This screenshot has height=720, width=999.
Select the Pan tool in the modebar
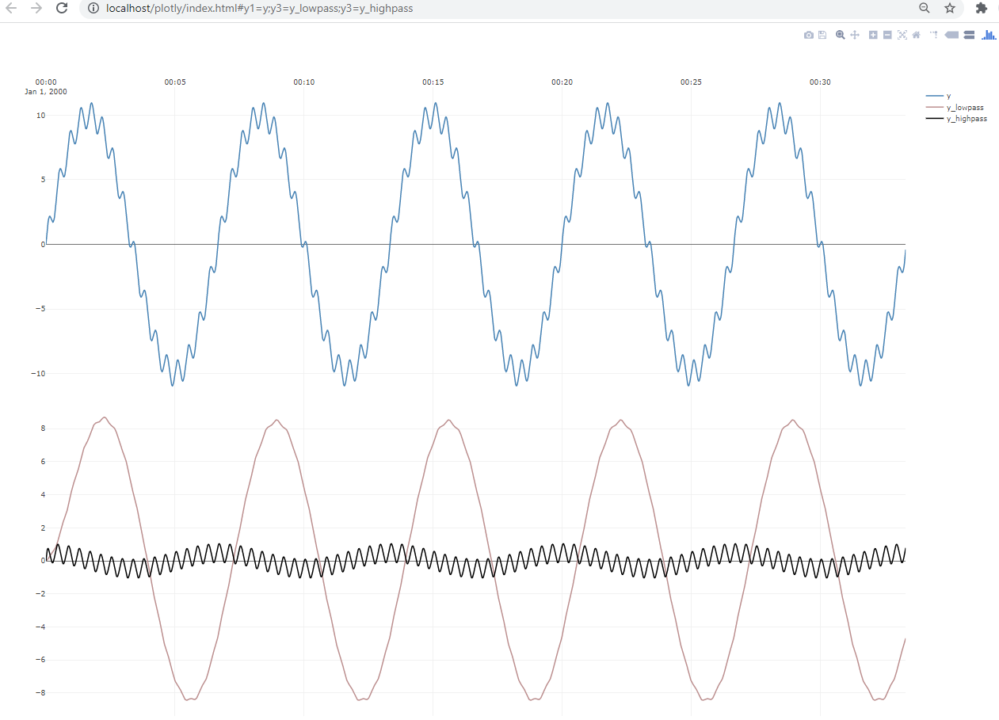tap(855, 35)
